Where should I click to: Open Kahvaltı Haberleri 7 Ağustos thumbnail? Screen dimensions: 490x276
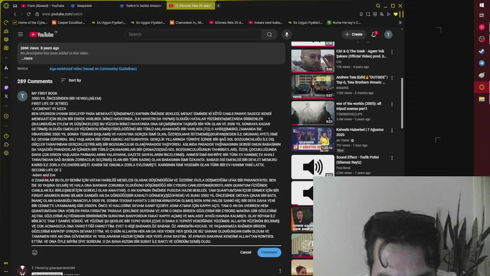pos(313,139)
